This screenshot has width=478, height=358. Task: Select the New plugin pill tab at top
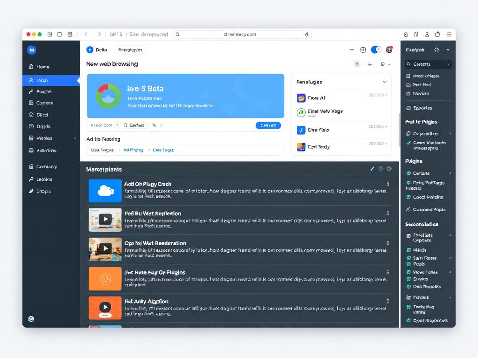tap(130, 49)
